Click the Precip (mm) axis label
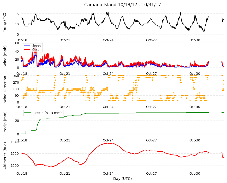This screenshot has height=183, width=227. click(5, 122)
